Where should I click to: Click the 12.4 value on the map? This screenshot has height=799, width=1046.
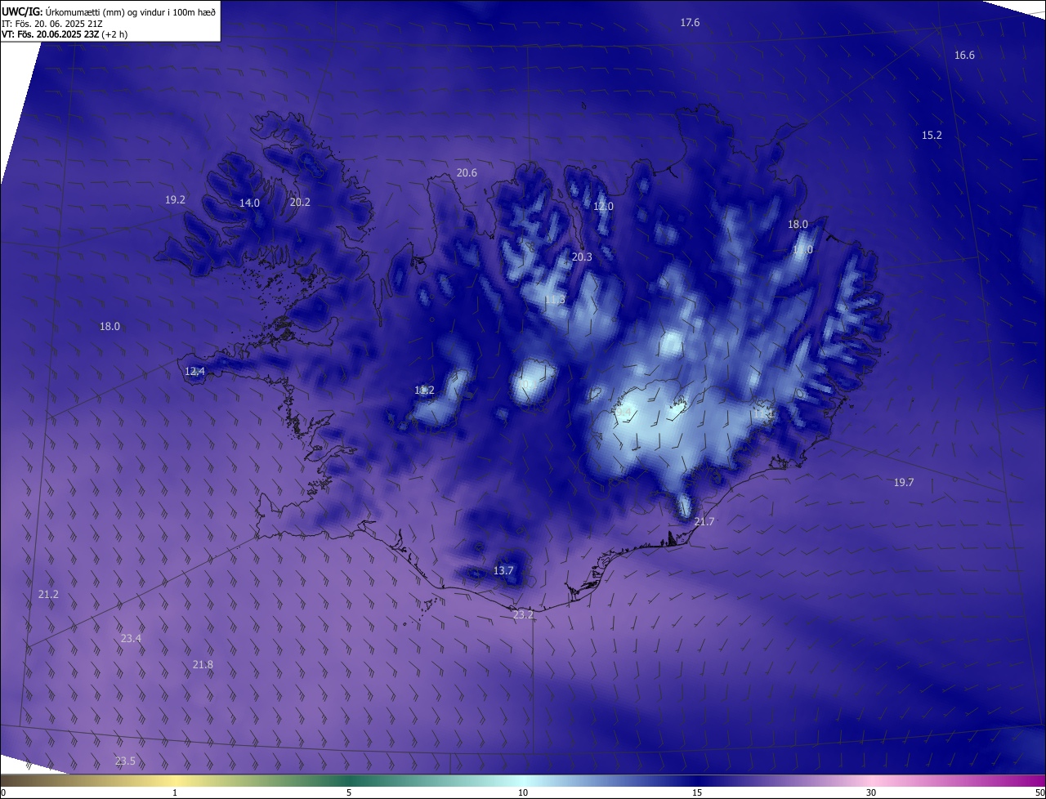(x=194, y=372)
